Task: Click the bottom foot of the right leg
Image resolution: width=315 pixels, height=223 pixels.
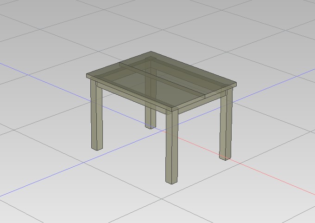Action: [x=225, y=157]
